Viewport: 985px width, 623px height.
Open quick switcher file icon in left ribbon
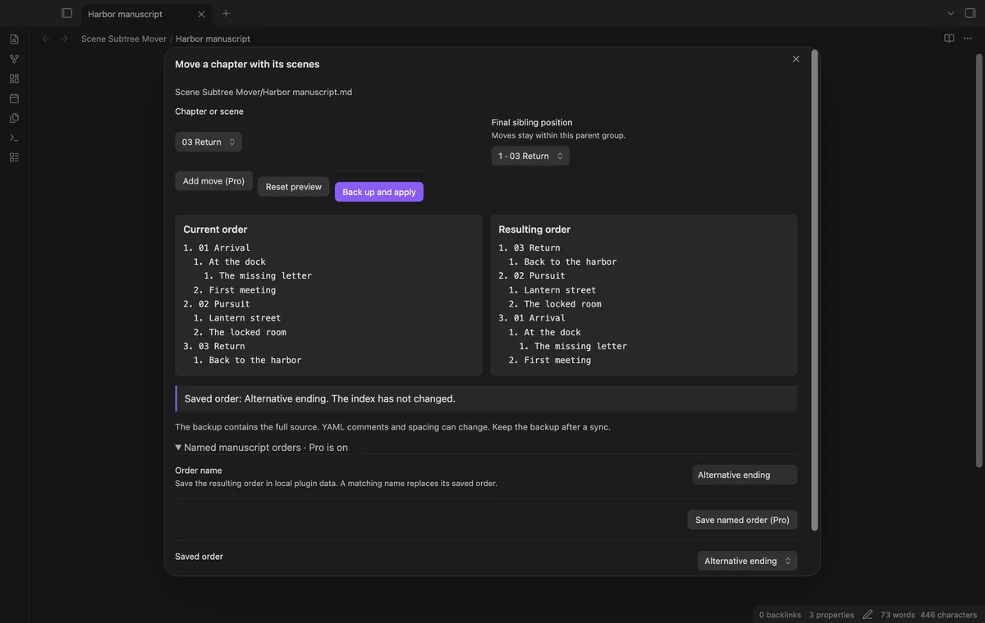tap(14, 39)
